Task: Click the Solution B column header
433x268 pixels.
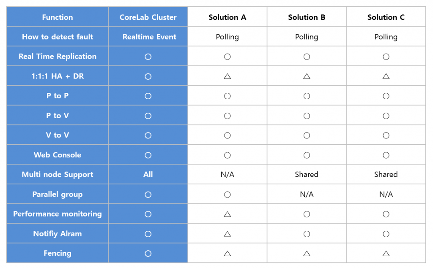Action: tap(307, 17)
